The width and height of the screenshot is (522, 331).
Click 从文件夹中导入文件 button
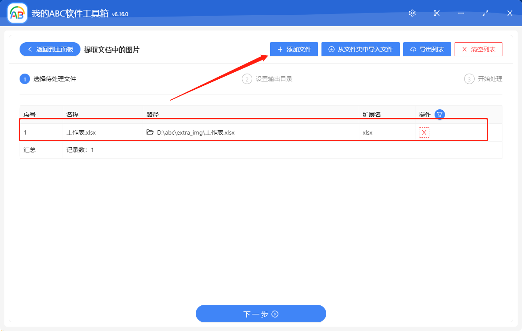click(360, 49)
